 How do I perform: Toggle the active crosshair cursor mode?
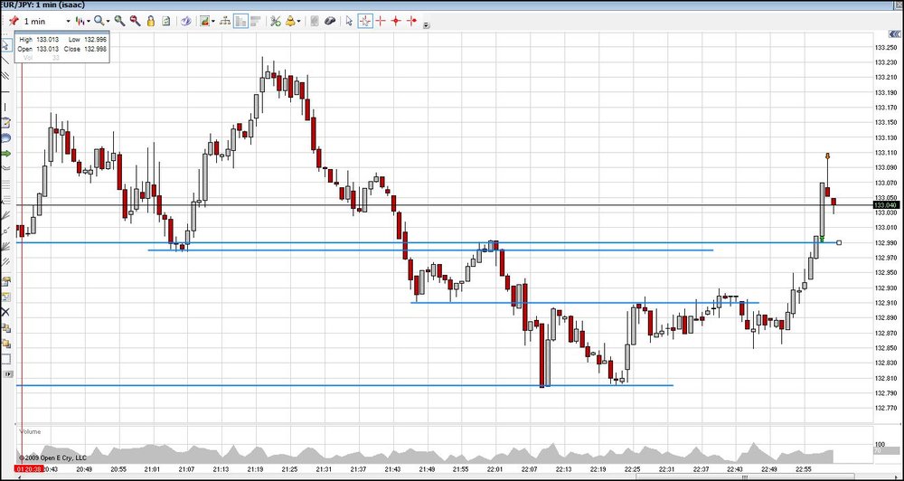365,22
